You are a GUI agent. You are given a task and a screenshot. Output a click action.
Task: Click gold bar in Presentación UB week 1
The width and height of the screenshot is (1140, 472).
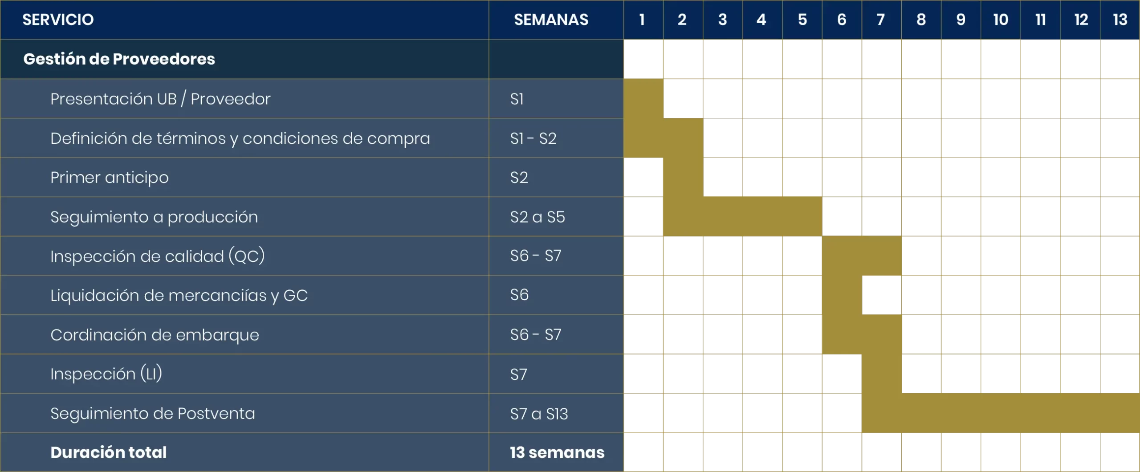pyautogui.click(x=643, y=99)
